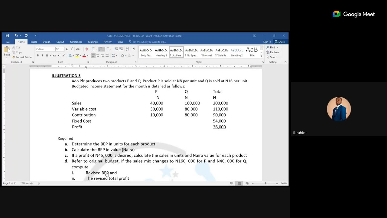
Task: Switch to Web Layout view
Action: pyautogui.click(x=247, y=183)
